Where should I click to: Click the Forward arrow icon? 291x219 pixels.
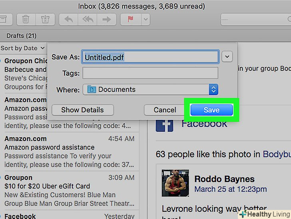tap(106, 19)
